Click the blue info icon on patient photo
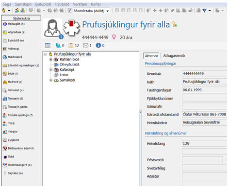 tap(61, 37)
